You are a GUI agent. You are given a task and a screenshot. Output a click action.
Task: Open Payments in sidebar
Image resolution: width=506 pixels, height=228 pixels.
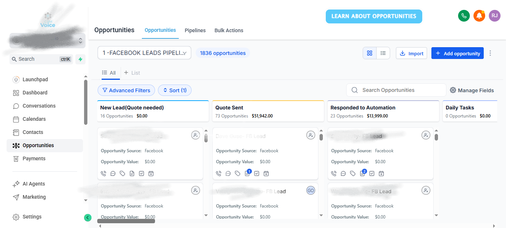(x=45, y=158)
